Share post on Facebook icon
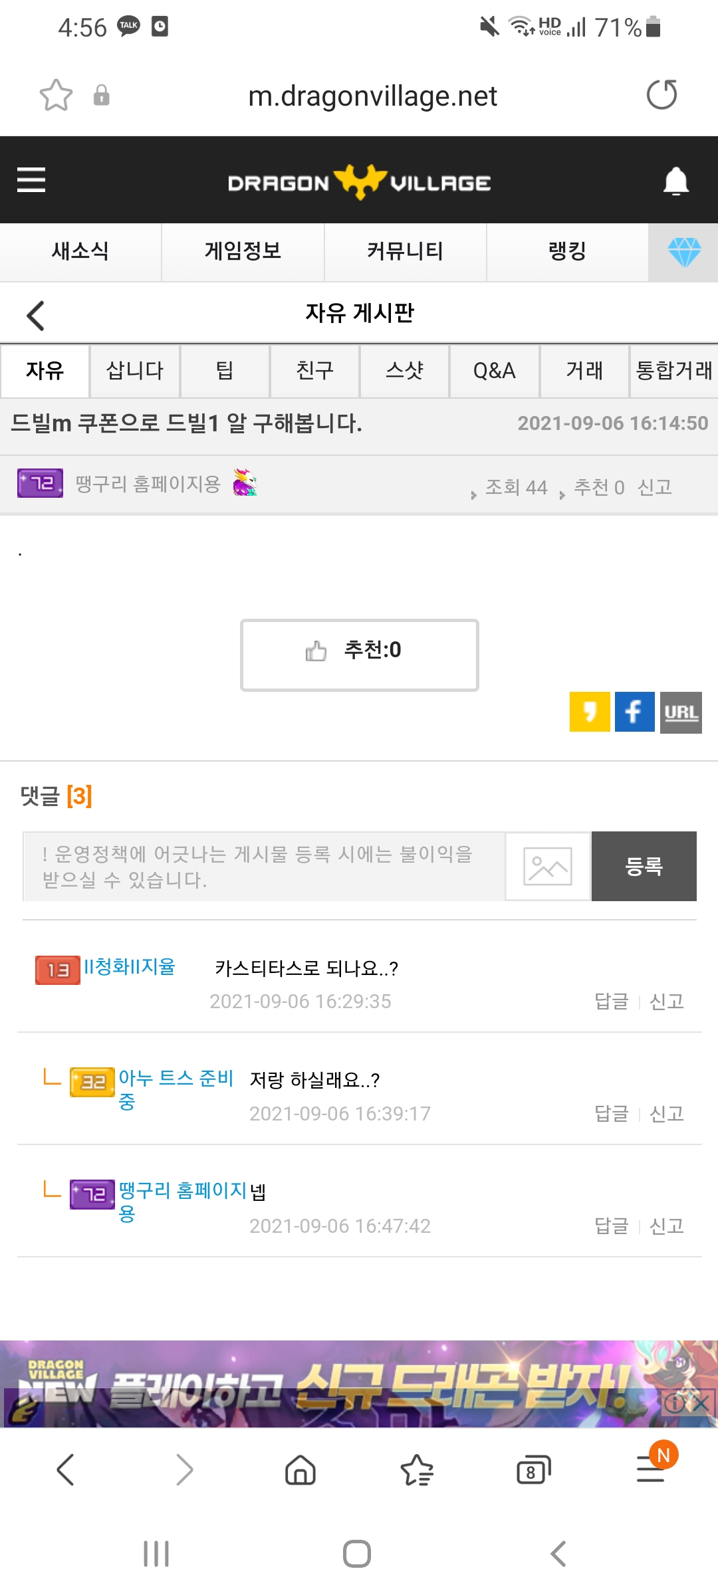Image resolution: width=718 pixels, height=1595 pixels. point(635,712)
